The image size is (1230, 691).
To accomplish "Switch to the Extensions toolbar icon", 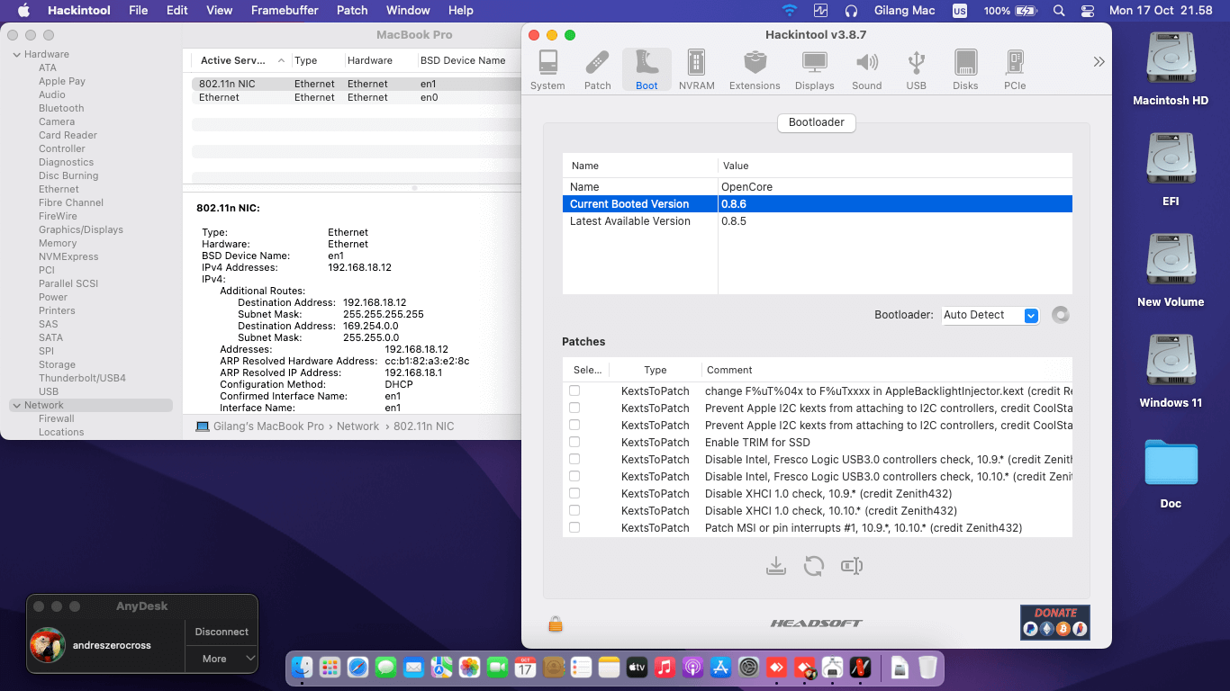I will pyautogui.click(x=755, y=70).
